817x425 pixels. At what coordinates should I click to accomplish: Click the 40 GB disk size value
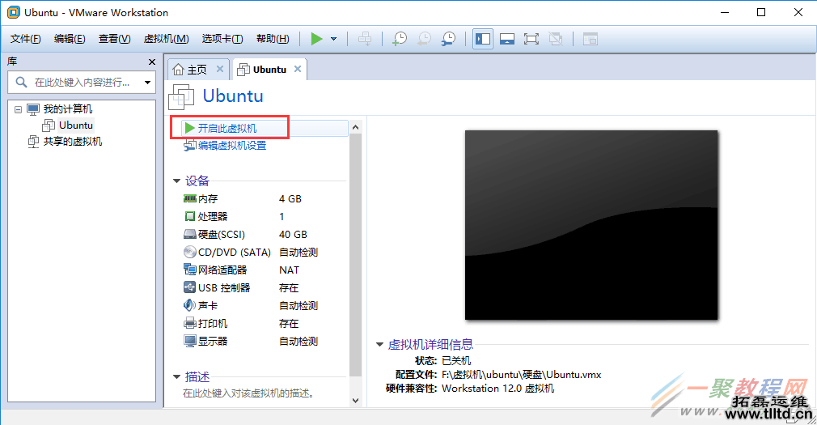(x=293, y=234)
